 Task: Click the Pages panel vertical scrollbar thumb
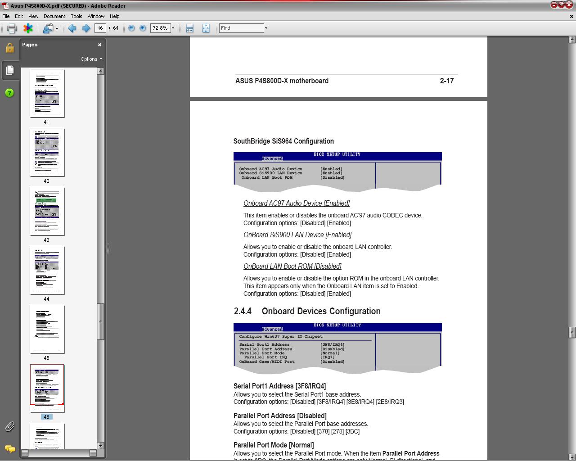[x=101, y=322]
